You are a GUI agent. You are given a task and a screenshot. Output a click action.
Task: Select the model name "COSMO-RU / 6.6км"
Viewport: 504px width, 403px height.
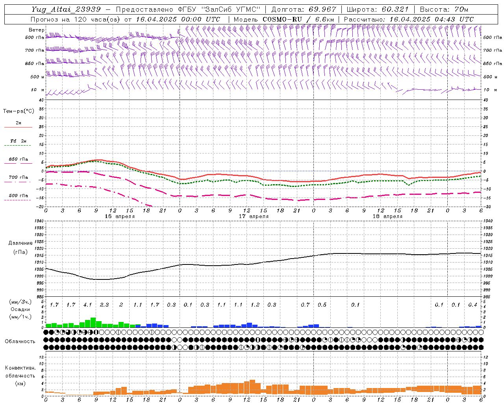pos(298,19)
